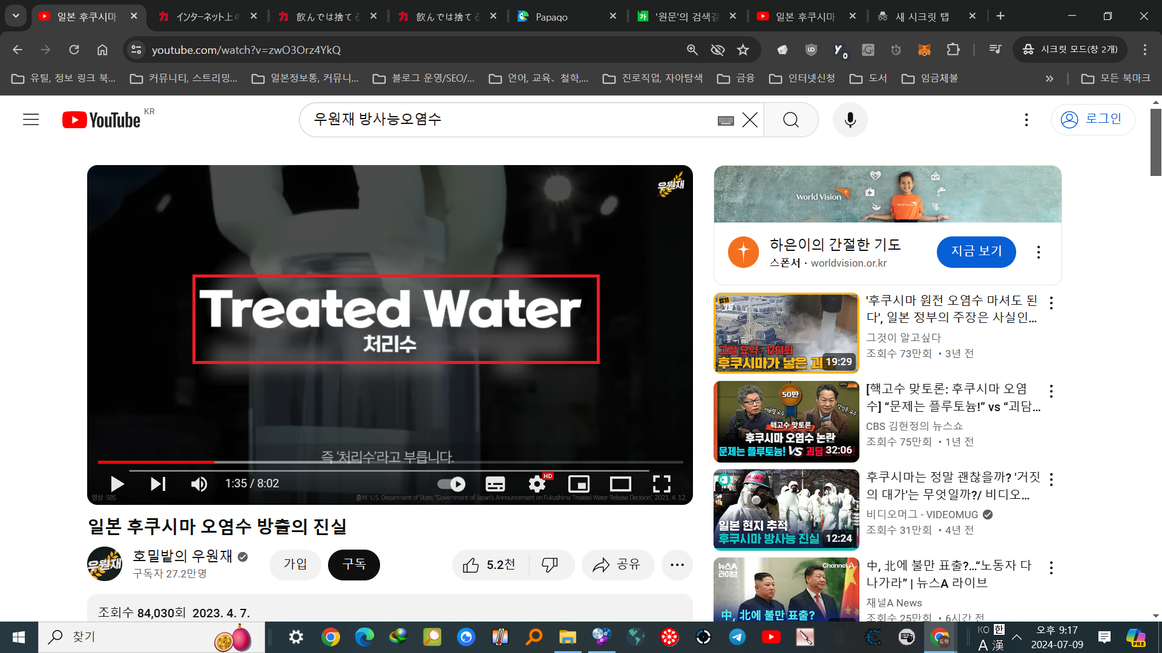
Task: Open video settings gear
Action: point(537,484)
